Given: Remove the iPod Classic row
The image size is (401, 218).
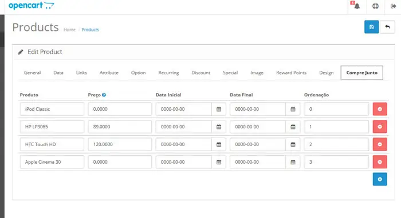Looking at the screenshot, I should point(380,109).
